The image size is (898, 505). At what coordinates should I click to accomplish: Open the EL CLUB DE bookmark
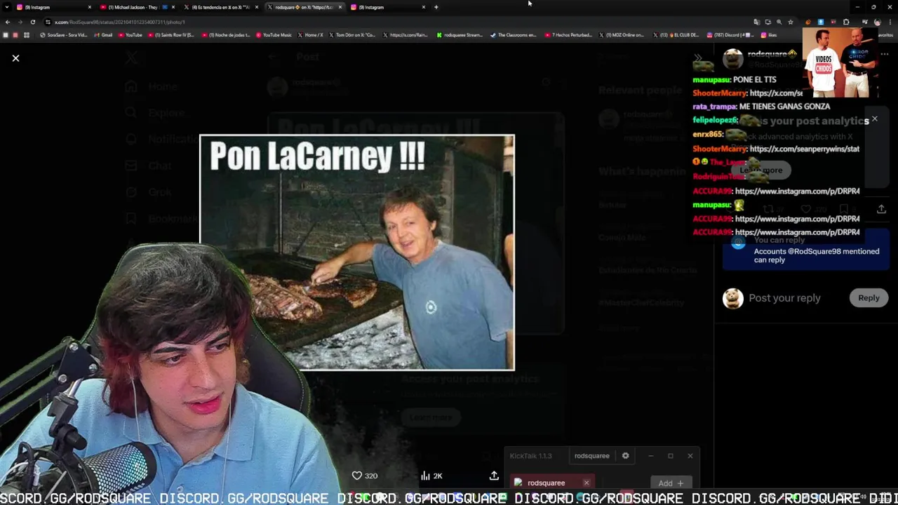676,35
